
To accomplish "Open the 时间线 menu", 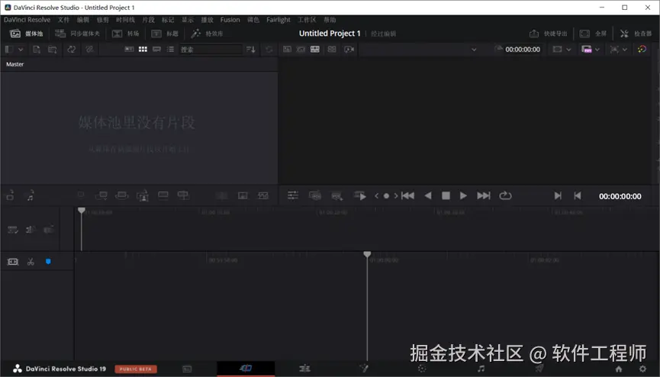I will click(x=125, y=20).
